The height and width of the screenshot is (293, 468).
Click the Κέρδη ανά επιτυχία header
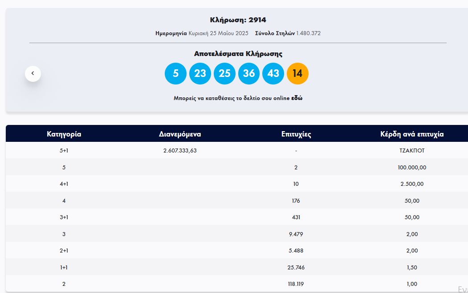[x=412, y=134]
